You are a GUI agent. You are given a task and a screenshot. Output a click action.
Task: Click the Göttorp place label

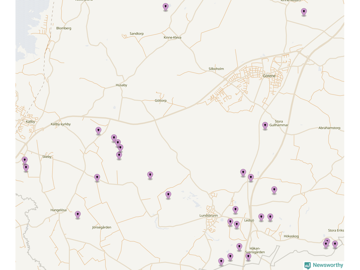point(161,100)
